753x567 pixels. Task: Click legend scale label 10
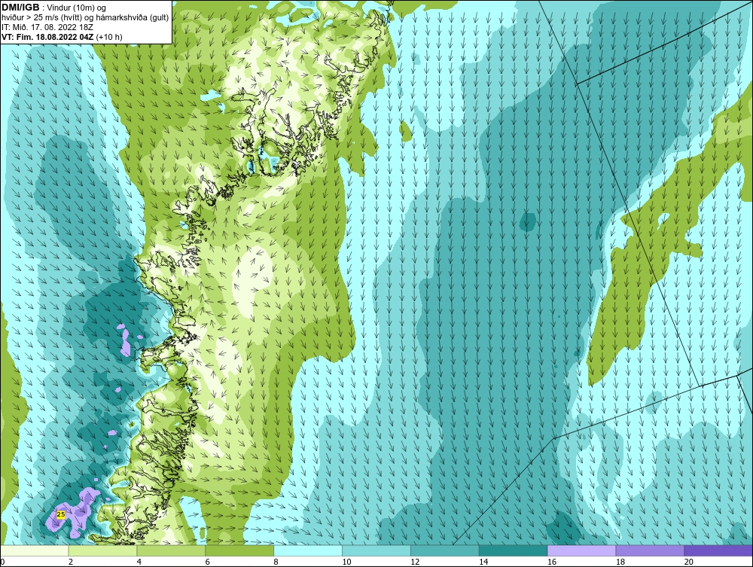(x=346, y=562)
